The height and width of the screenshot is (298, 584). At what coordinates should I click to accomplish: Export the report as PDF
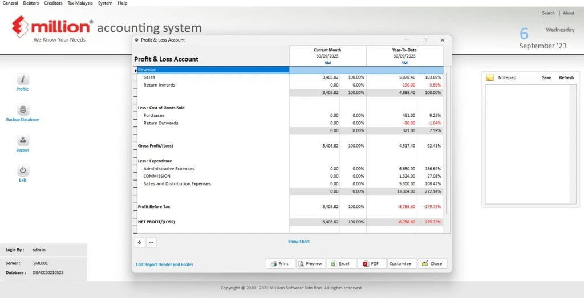coord(371,264)
